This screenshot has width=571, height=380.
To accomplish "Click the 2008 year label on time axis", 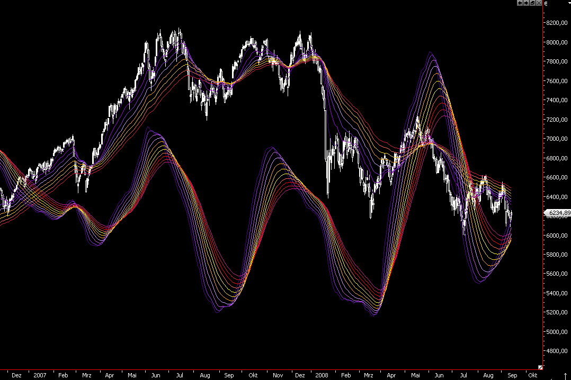I will tap(322, 375).
